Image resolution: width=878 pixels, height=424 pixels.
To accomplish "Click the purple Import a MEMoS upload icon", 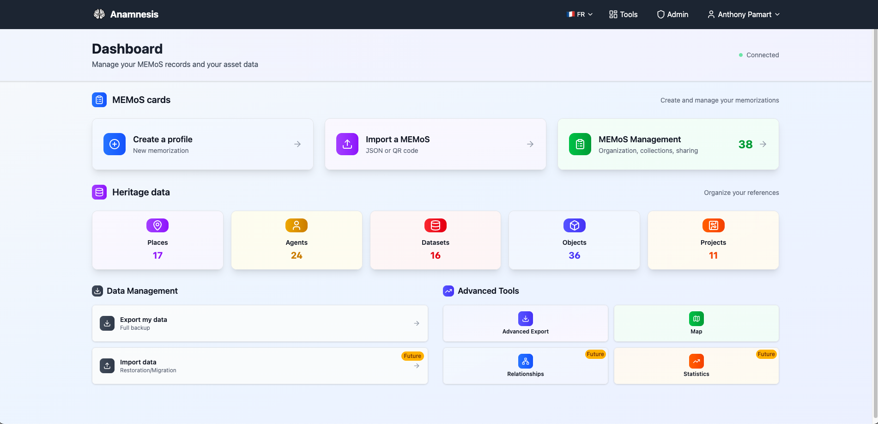I will pos(347,144).
